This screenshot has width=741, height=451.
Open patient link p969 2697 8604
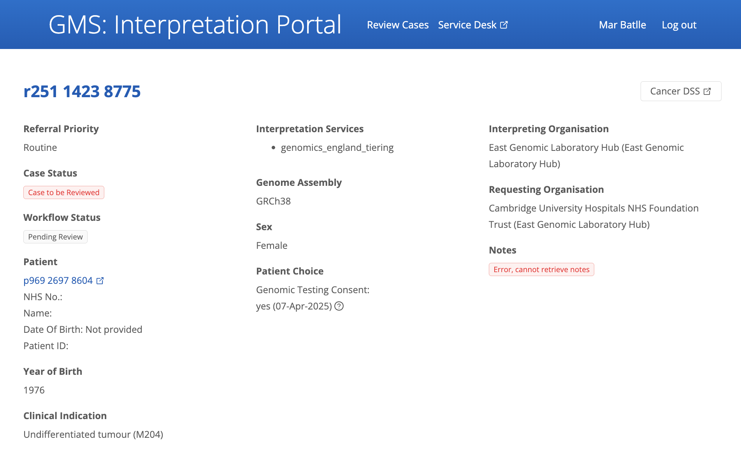pos(58,281)
